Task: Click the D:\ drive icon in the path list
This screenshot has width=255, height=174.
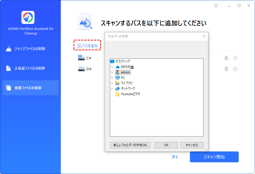Action: click(81, 69)
